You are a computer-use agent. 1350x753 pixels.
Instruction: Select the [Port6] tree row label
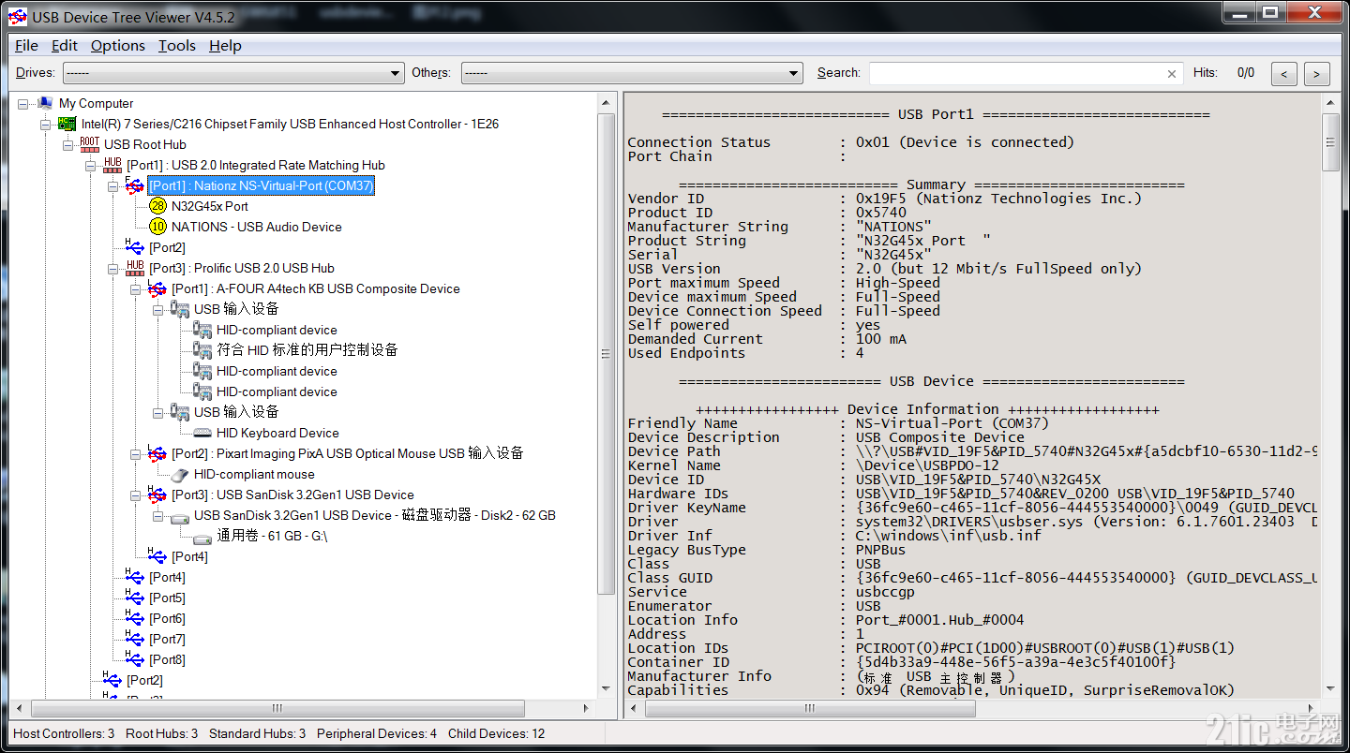click(167, 618)
